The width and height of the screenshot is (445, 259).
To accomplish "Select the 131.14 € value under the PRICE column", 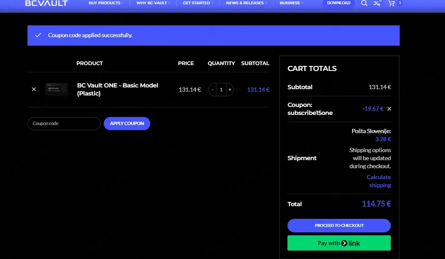I will 190,90.
